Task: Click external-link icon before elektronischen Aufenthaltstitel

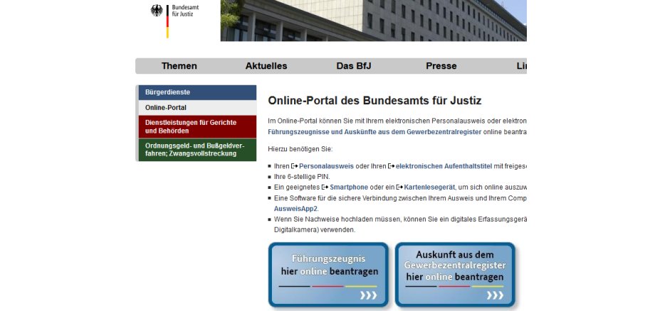Action: click(391, 166)
